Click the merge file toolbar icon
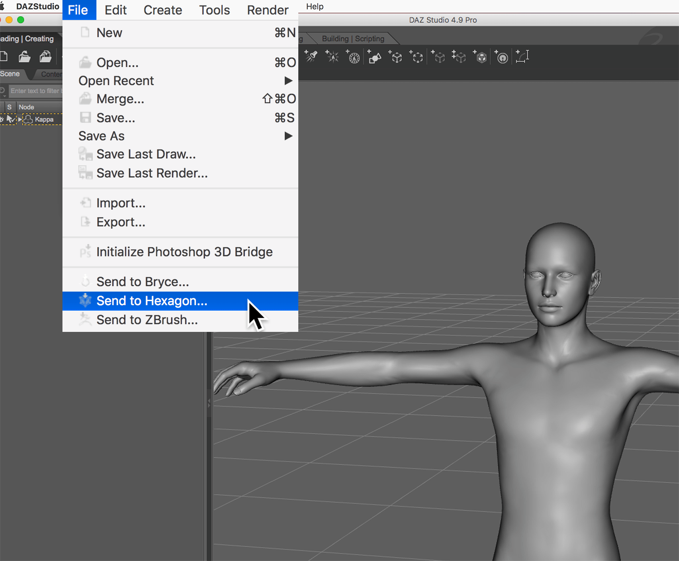This screenshot has height=561, width=679. 45,57
